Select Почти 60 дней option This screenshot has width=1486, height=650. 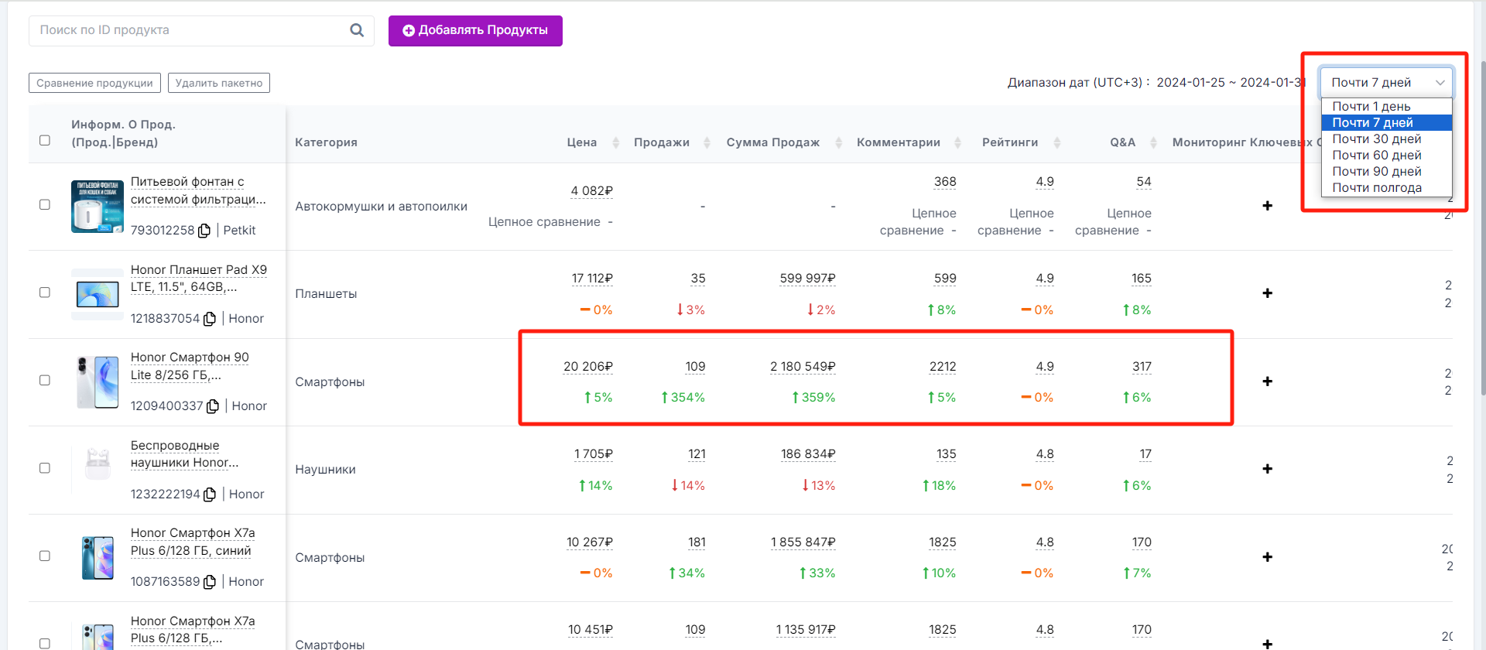point(1386,155)
